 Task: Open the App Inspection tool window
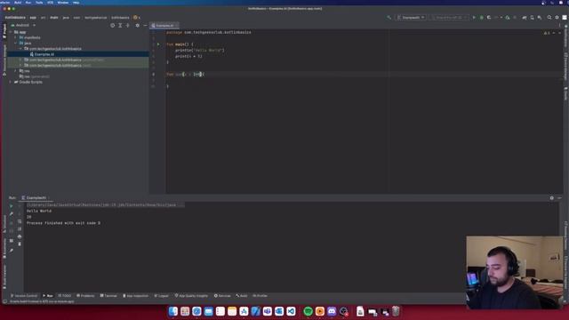(135, 296)
